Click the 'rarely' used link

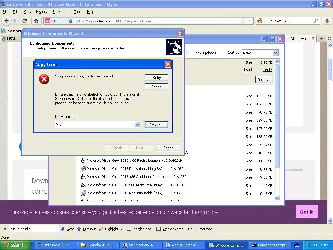coord(267,70)
